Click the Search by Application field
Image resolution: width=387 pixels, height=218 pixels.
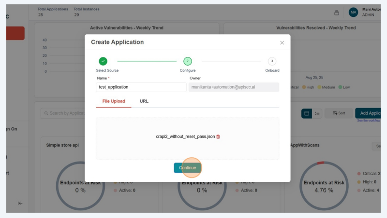[63, 113]
